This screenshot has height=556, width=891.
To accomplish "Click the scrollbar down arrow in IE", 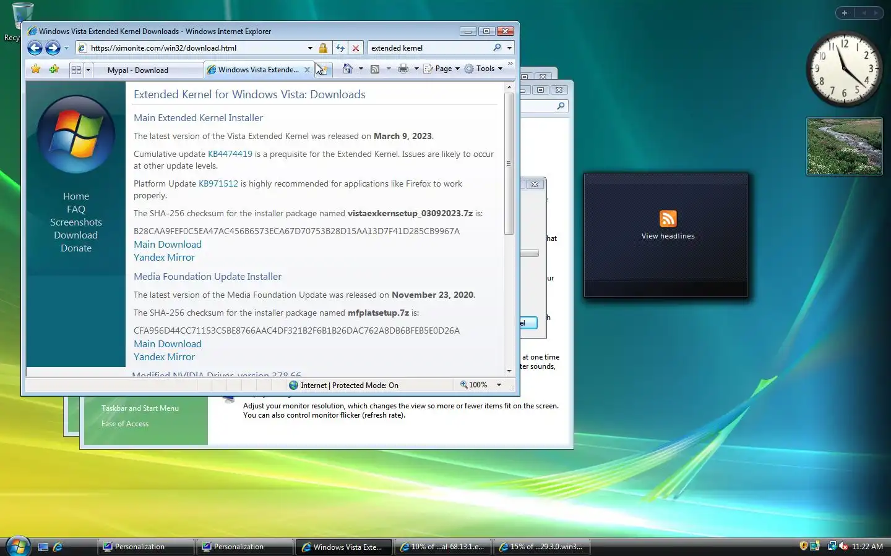I will (x=509, y=371).
